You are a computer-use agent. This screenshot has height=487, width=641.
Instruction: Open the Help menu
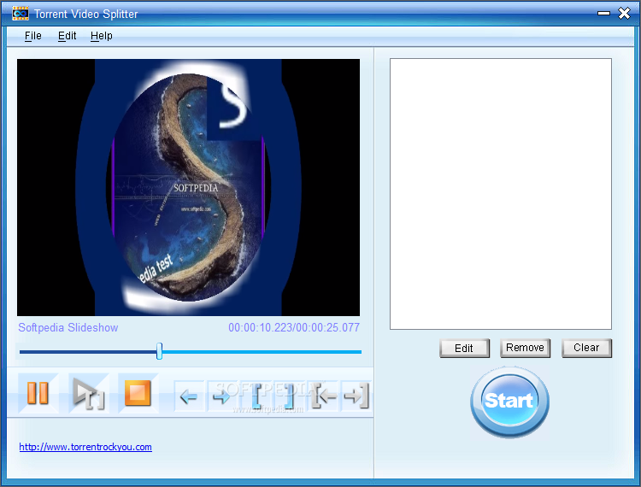102,36
